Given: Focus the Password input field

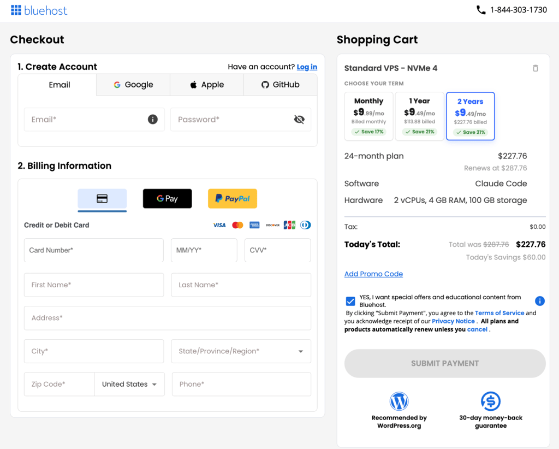Looking at the screenshot, I should point(241,120).
